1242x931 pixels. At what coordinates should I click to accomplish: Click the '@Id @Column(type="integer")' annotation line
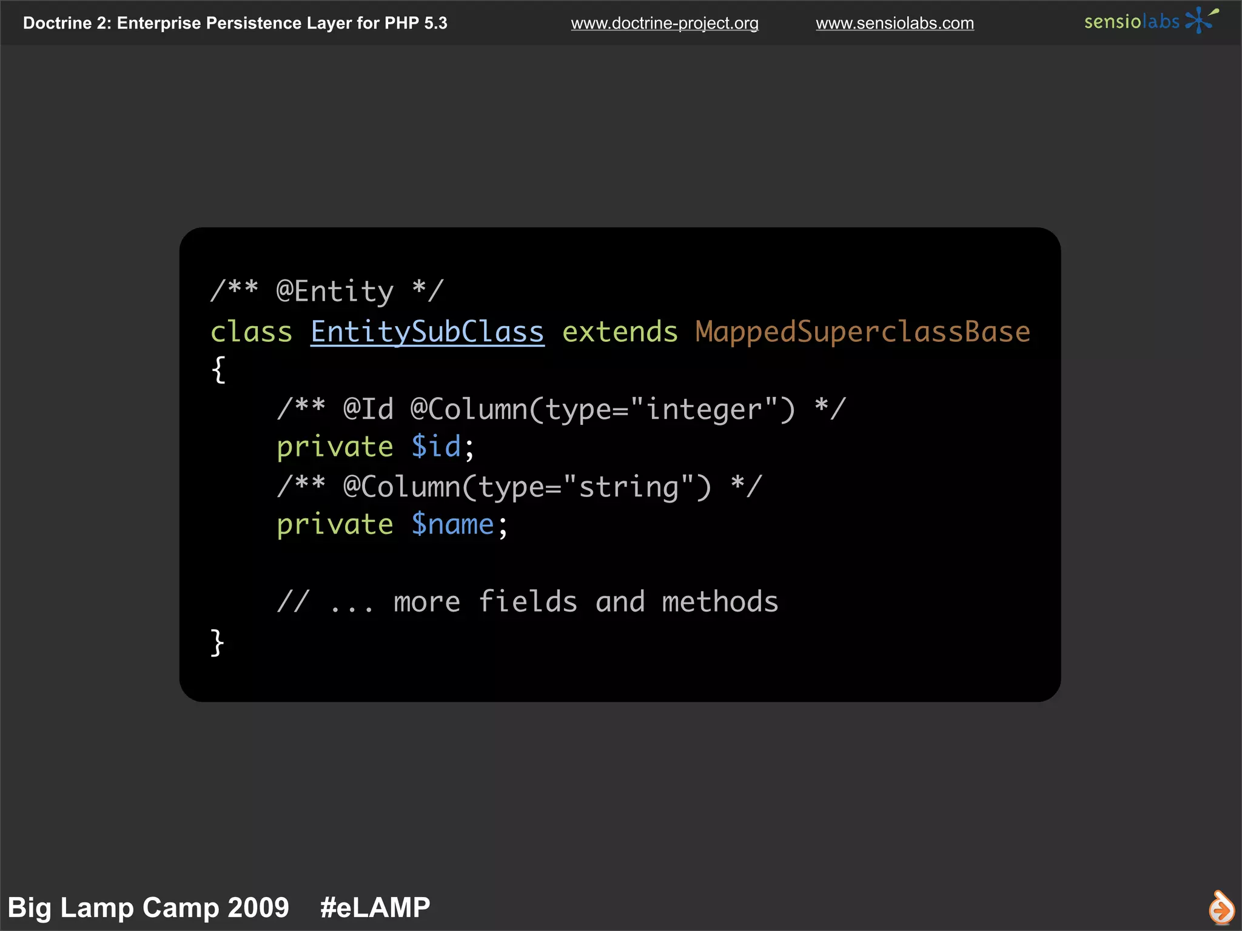point(561,409)
